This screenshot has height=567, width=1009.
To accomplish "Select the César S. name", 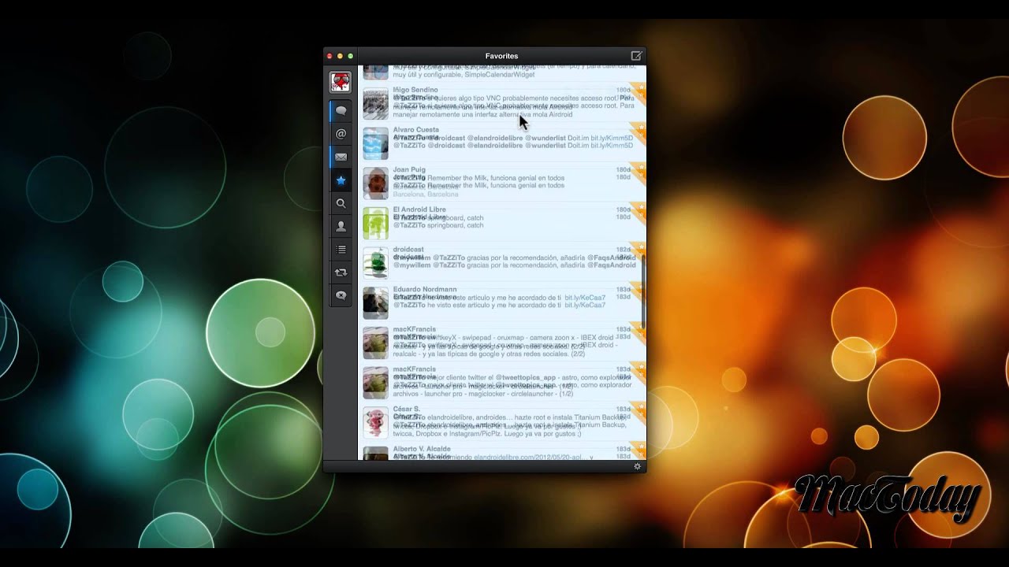I will point(407,409).
